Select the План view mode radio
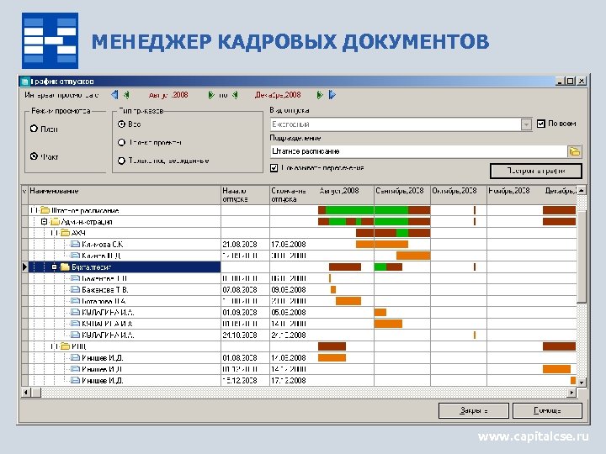Viewport: 606px width, 454px height. [x=34, y=129]
